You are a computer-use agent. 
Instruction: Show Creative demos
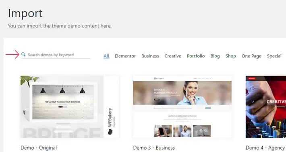(x=173, y=56)
